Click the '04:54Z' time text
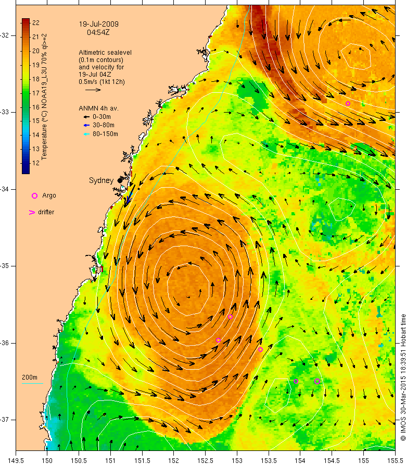406x464 pixels. [x=98, y=32]
